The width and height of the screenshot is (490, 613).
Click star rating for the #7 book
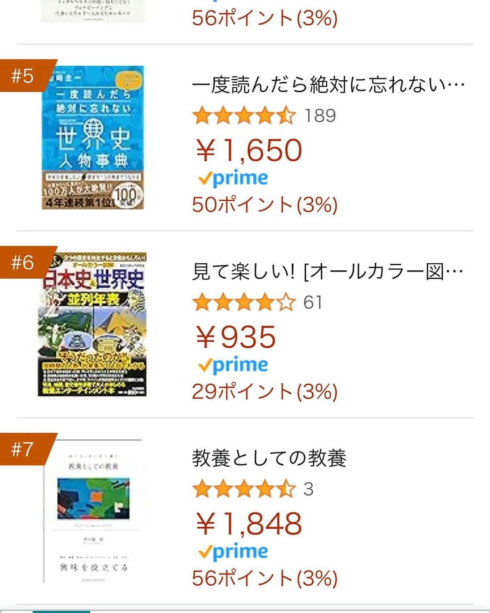tap(244, 489)
